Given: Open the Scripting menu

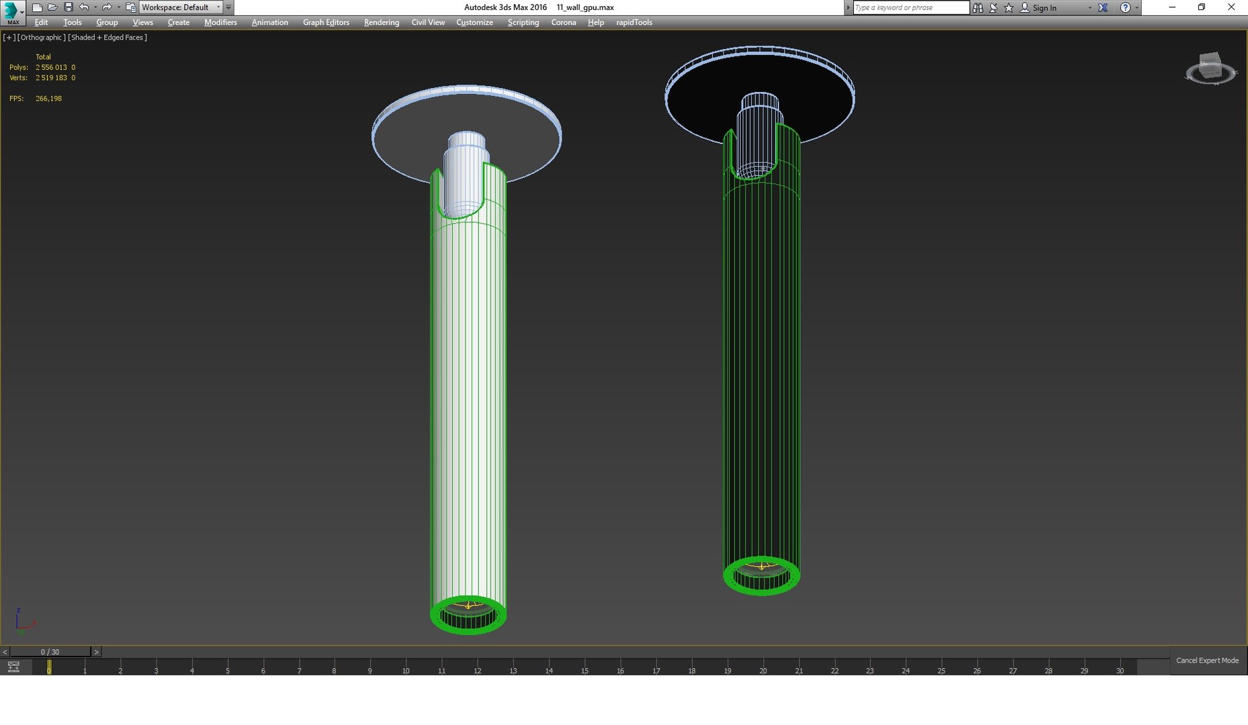Looking at the screenshot, I should 523,22.
